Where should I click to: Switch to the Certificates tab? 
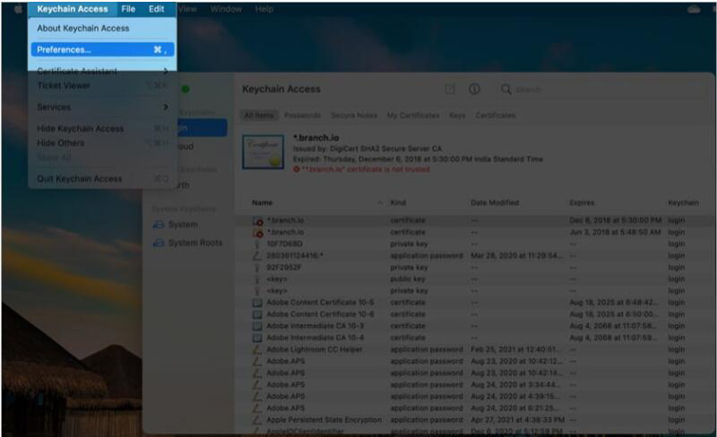click(496, 116)
